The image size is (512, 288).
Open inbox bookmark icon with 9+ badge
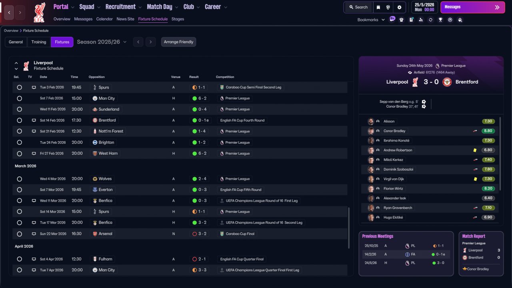pyautogui.click(x=392, y=19)
